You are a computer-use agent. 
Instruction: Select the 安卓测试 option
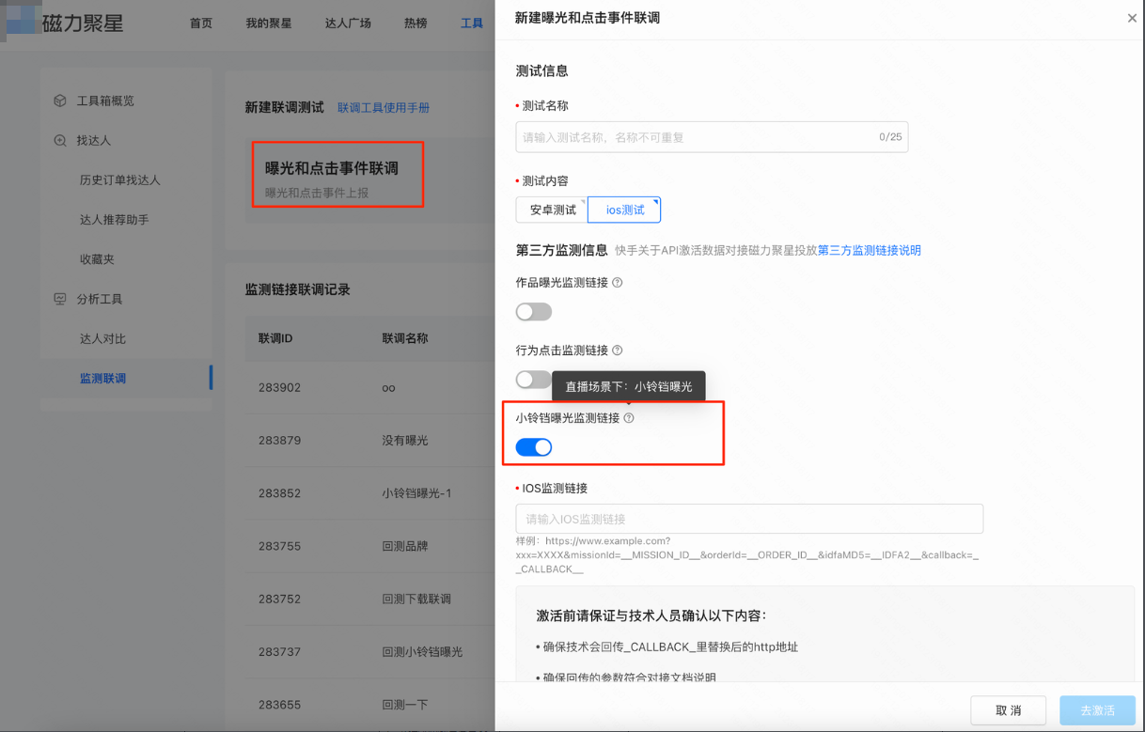[552, 210]
